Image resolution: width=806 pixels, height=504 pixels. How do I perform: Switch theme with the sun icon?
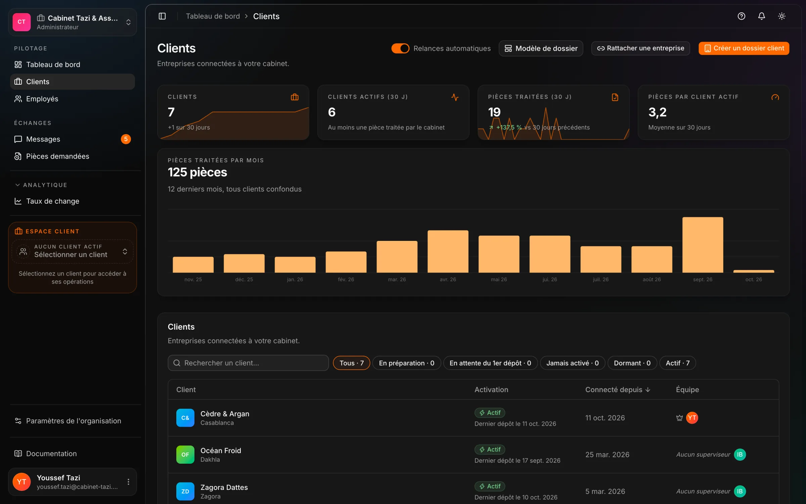tap(782, 16)
